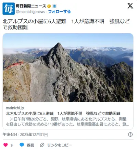The width and height of the screenshot is (137, 150).
Task: Open the @mainichijpnews handle
Action: (x=30, y=12)
